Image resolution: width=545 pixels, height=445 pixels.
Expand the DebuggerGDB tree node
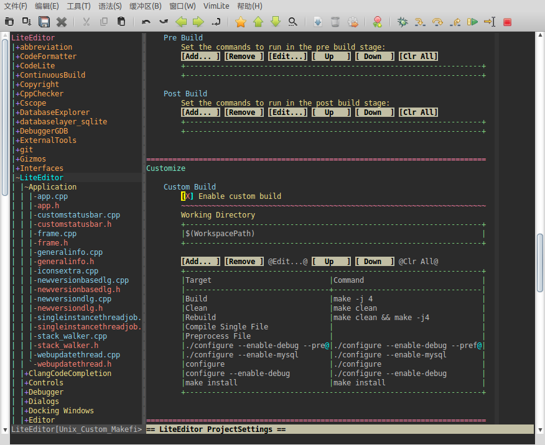tap(17, 131)
